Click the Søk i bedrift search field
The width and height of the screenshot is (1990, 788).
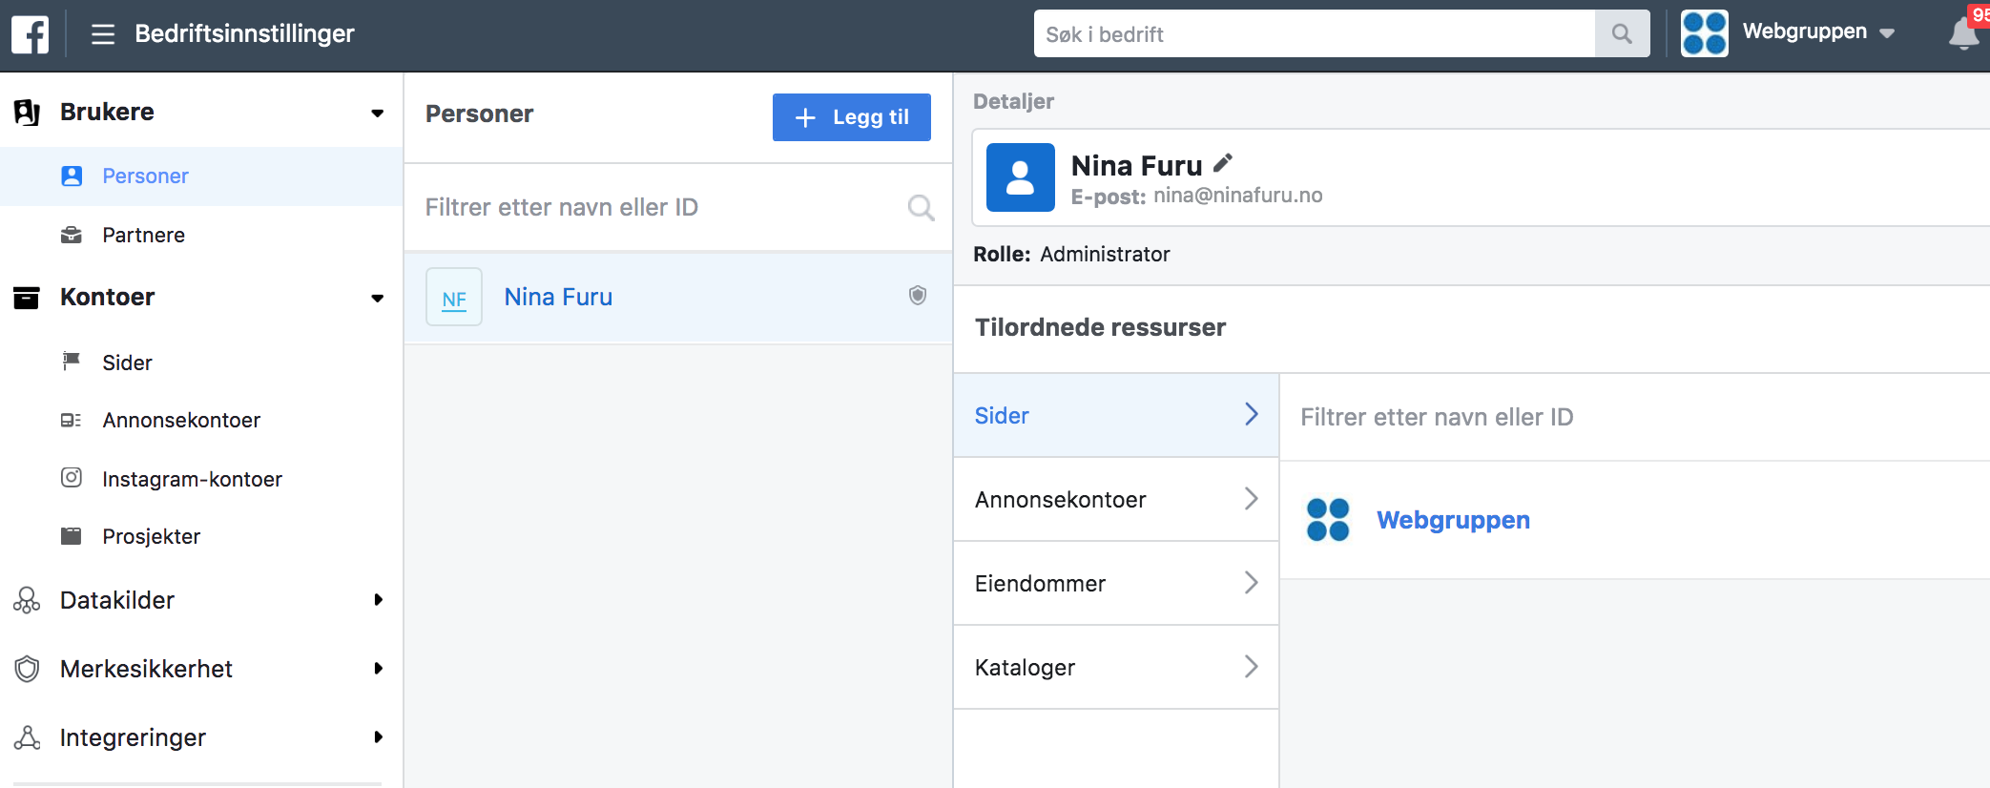pos(1315,33)
